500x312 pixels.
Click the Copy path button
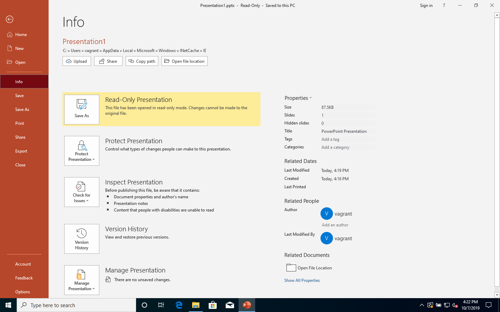[142, 61]
